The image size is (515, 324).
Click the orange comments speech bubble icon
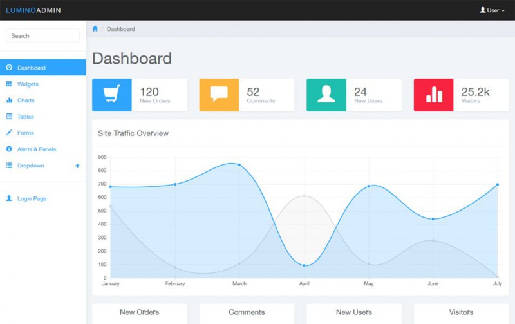pyautogui.click(x=219, y=95)
